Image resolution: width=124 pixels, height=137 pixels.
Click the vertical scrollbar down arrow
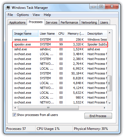[109, 103]
